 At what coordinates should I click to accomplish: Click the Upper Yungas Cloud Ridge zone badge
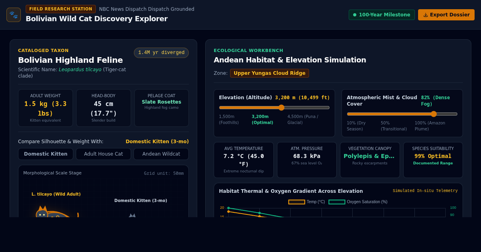[x=269, y=73]
